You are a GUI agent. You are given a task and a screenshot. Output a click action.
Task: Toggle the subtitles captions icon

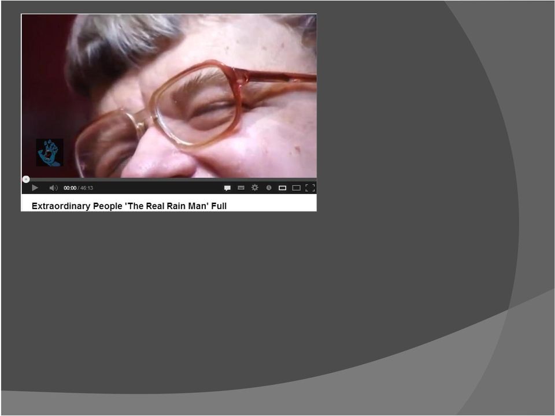coord(241,188)
